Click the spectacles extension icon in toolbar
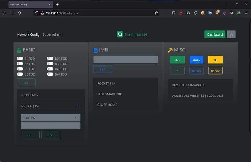Viewport: 251px width, 162px height. pyautogui.click(x=188, y=13)
